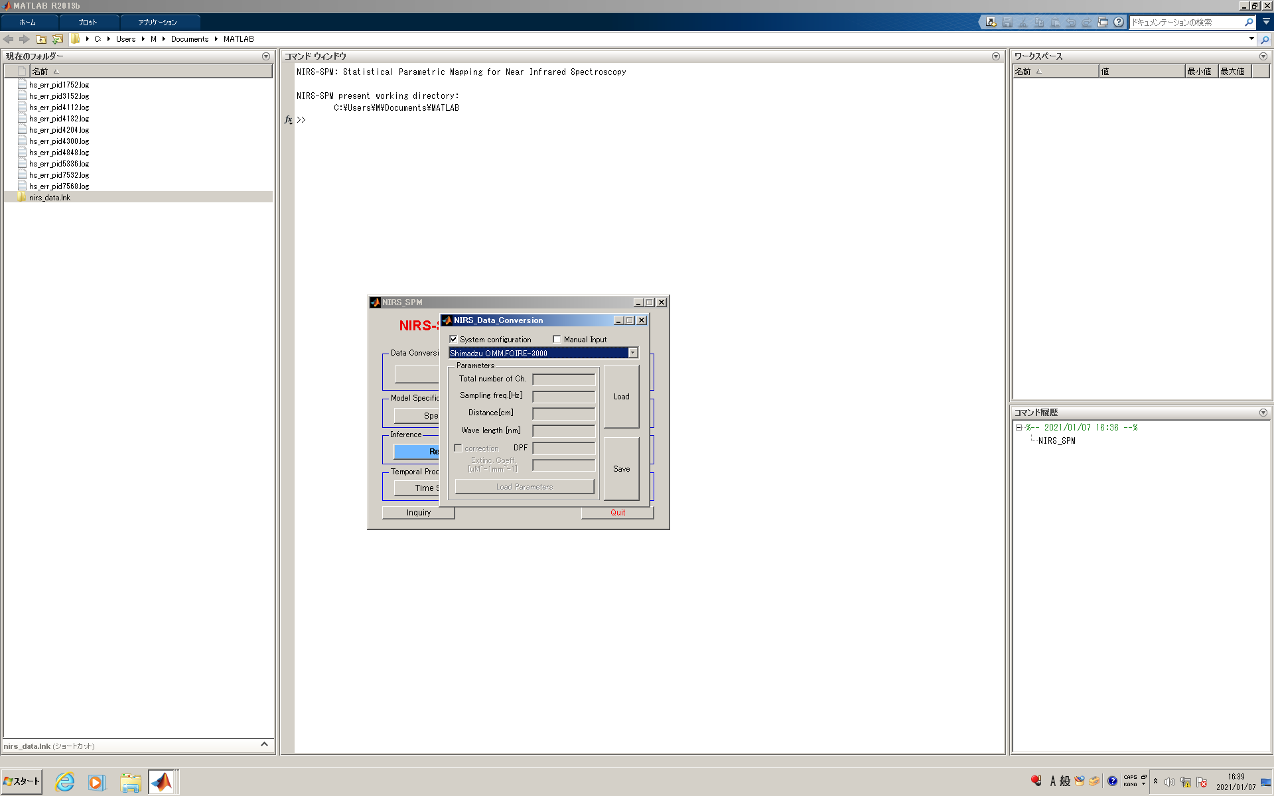Click the red Quit button

[617, 513]
